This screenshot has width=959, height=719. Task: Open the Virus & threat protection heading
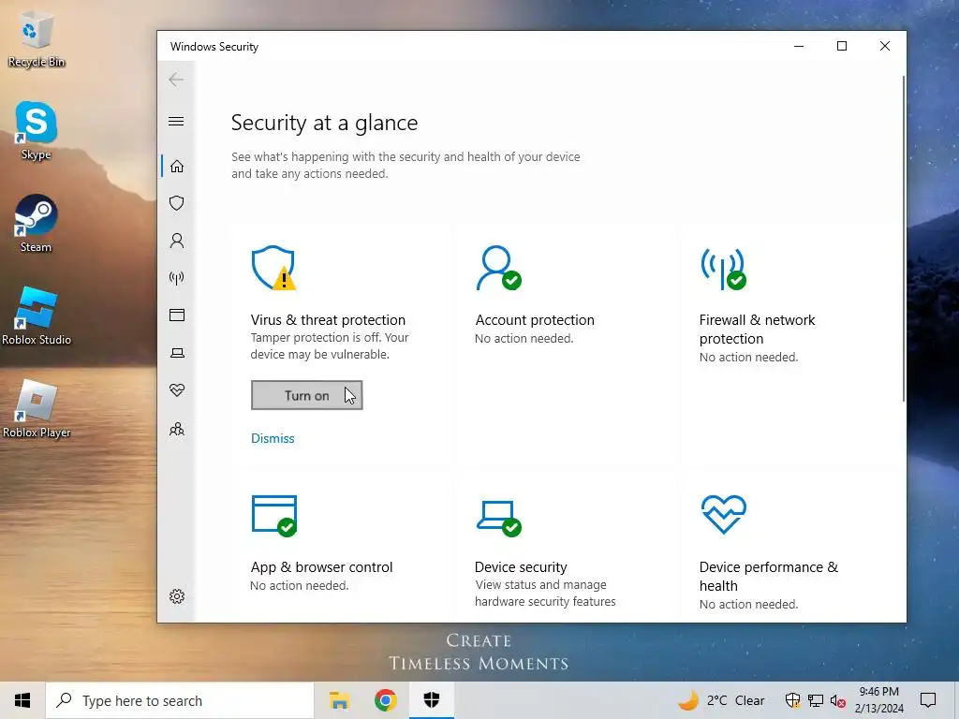coord(328,320)
